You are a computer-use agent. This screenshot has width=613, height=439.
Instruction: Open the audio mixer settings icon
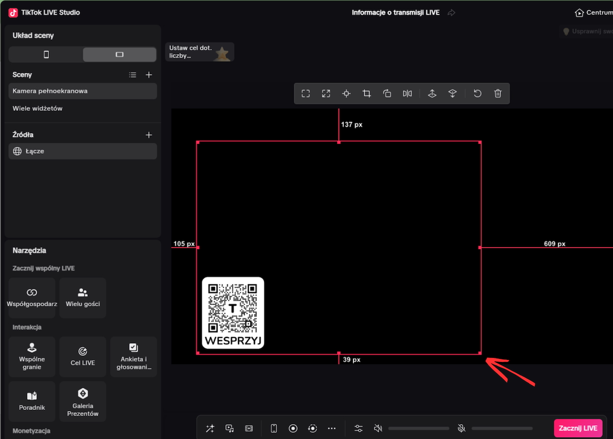pyautogui.click(x=358, y=428)
